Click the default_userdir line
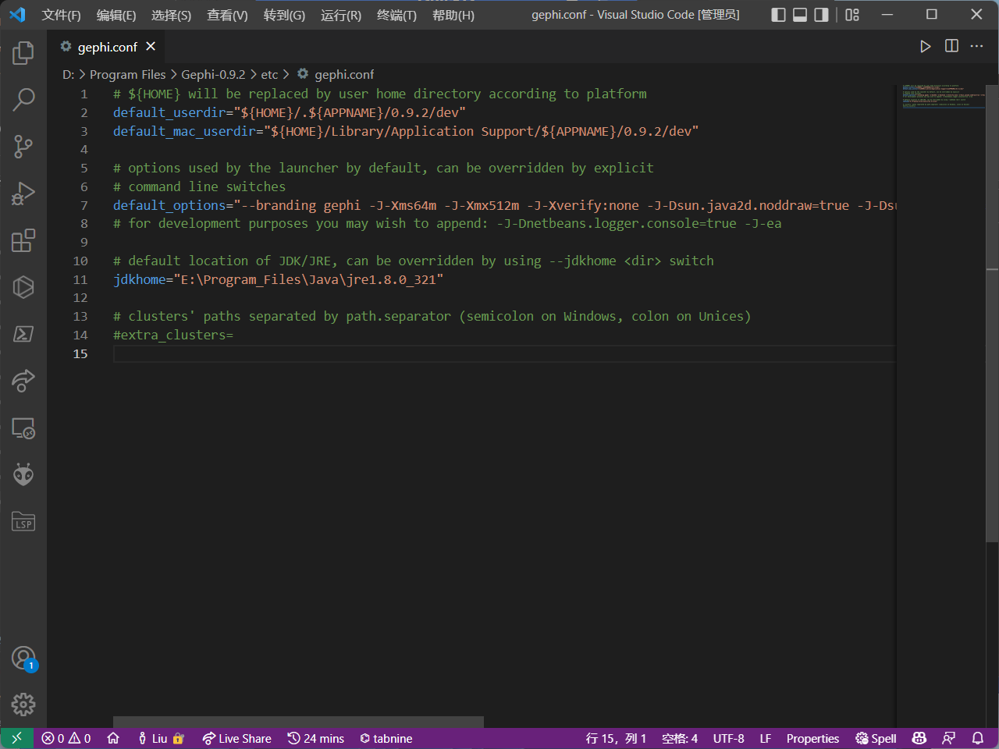 click(x=290, y=112)
